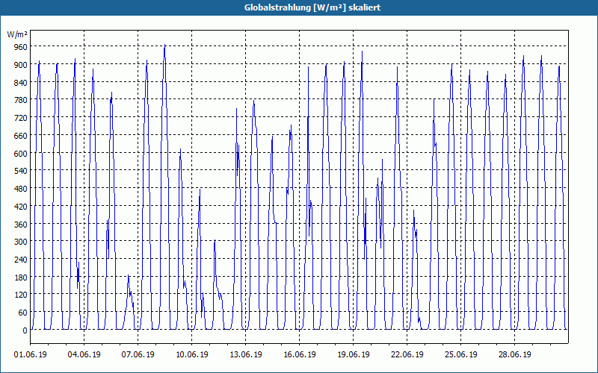The height and width of the screenshot is (373, 598).
Task: Click the 120 y-axis label
Action: tap(21, 295)
